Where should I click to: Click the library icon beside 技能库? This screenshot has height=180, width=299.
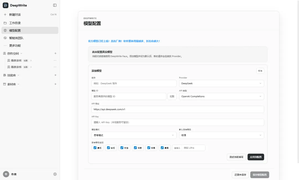(x=5, y=75)
